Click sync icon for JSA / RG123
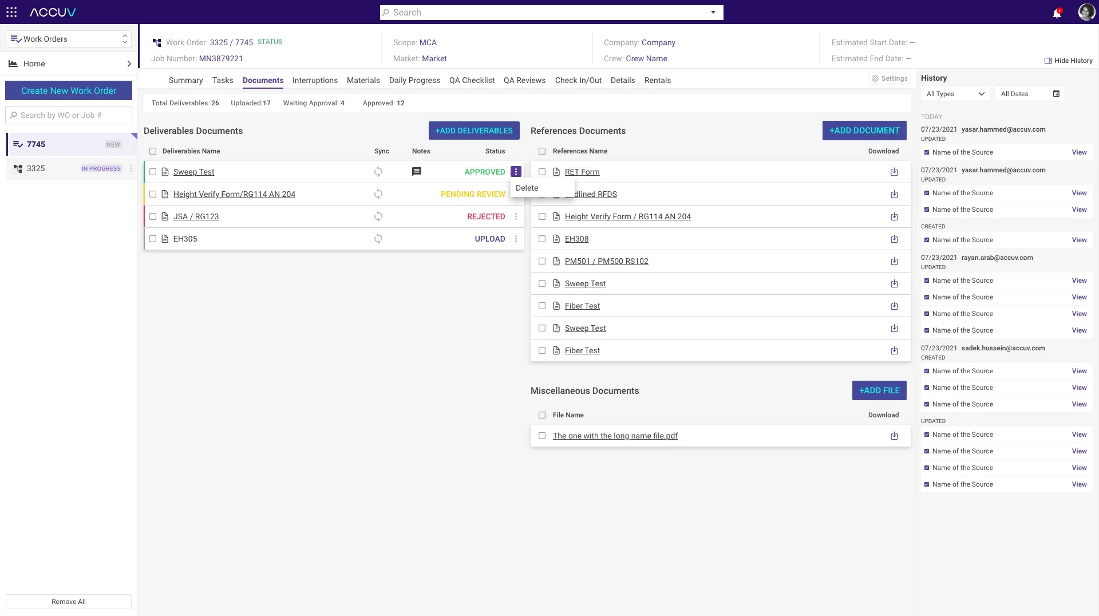Screen dimensions: 1099x616 pyautogui.click(x=378, y=216)
